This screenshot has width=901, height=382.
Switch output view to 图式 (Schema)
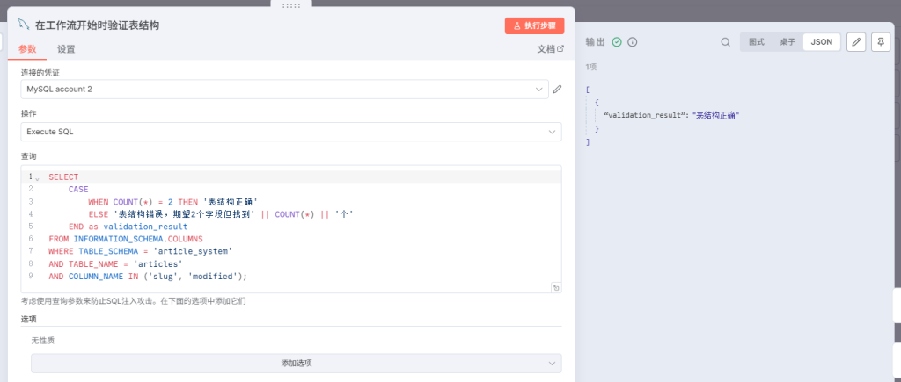point(757,42)
